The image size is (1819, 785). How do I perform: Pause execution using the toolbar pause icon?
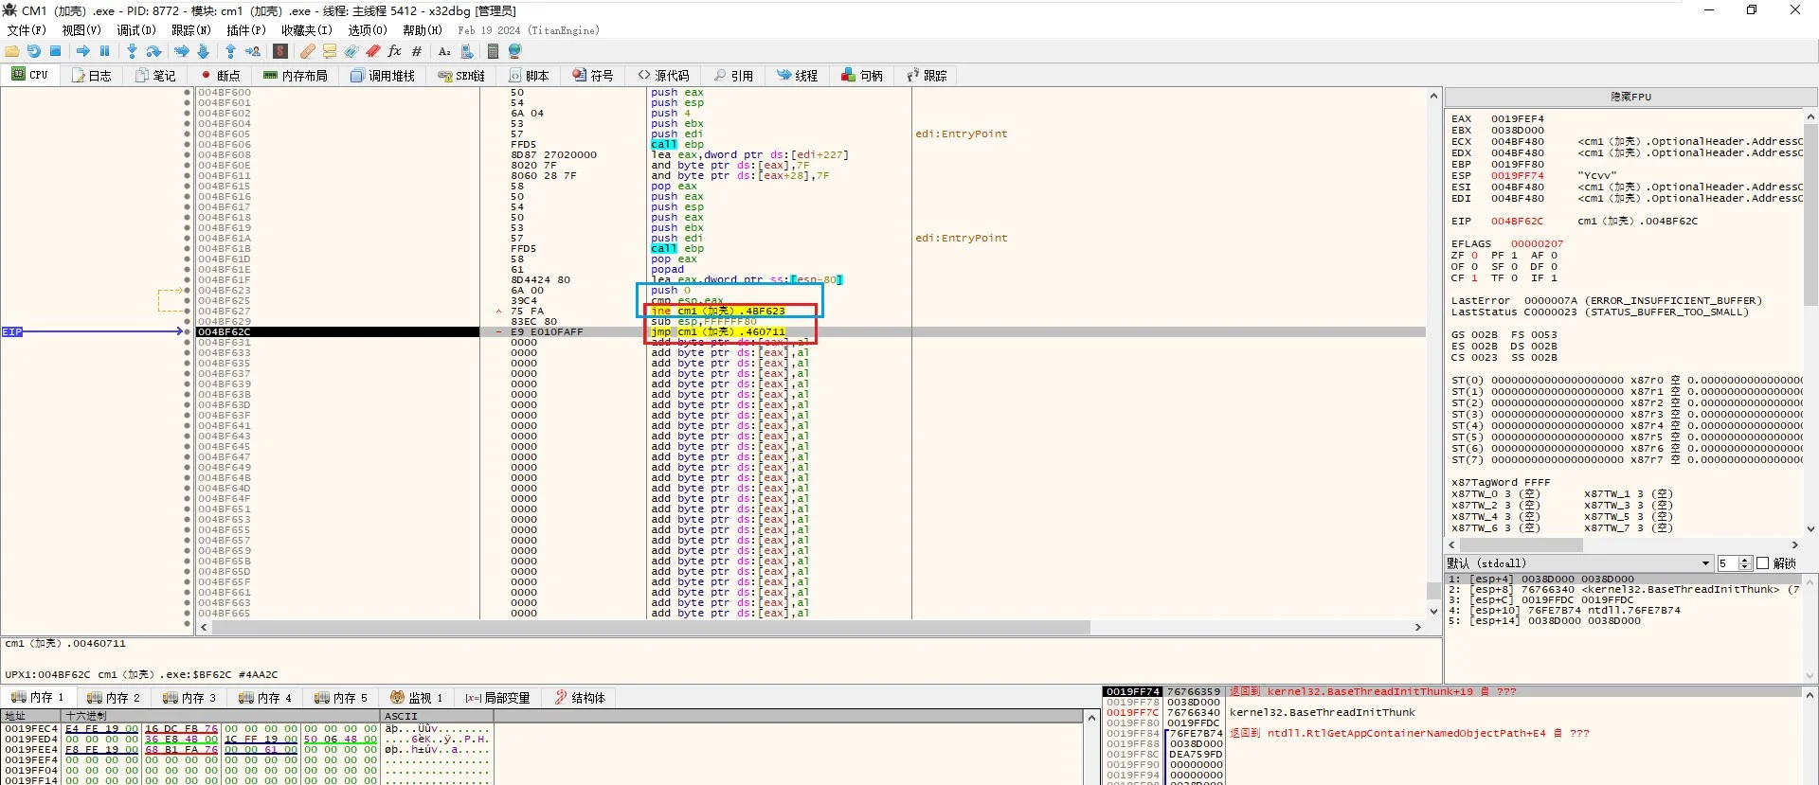[105, 51]
